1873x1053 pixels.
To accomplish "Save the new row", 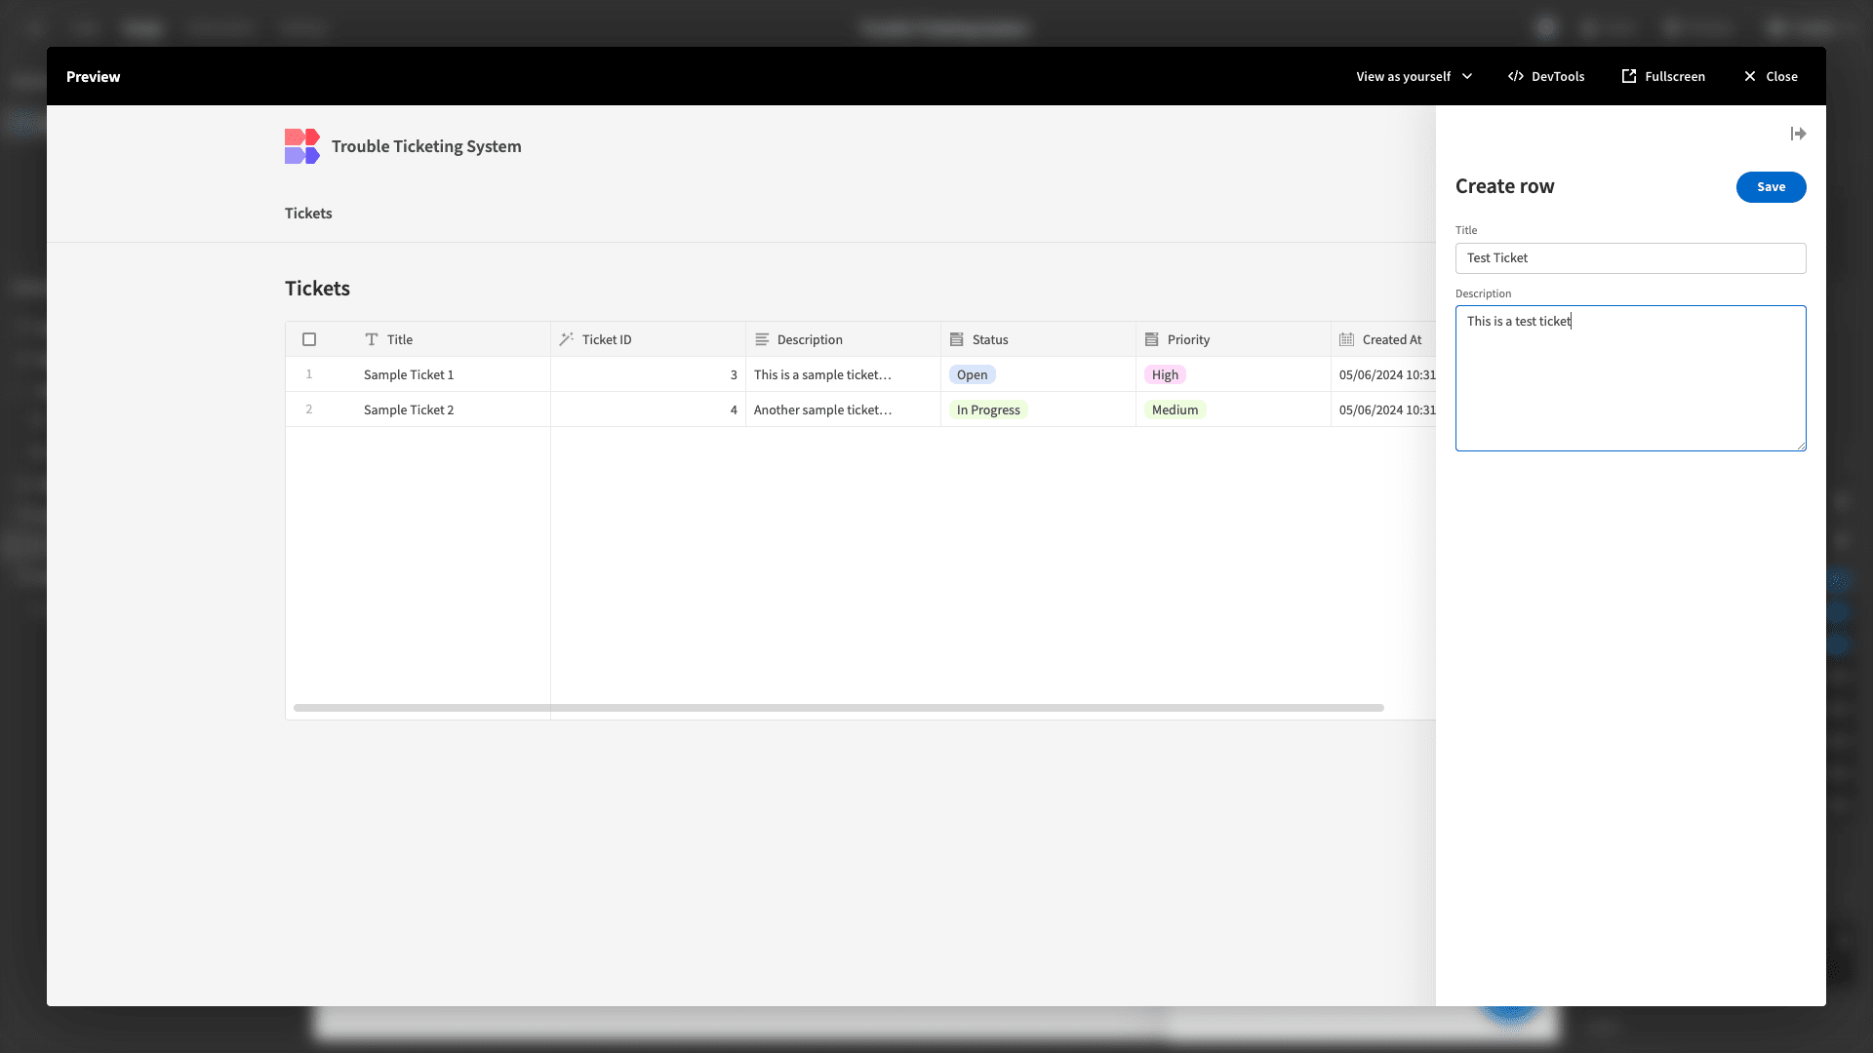I will pyautogui.click(x=1771, y=187).
